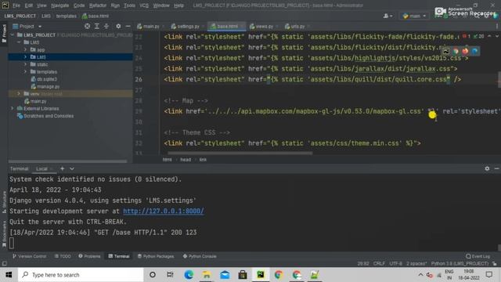
Task: Open page in Firefox browser preview icon
Action: (x=465, y=51)
